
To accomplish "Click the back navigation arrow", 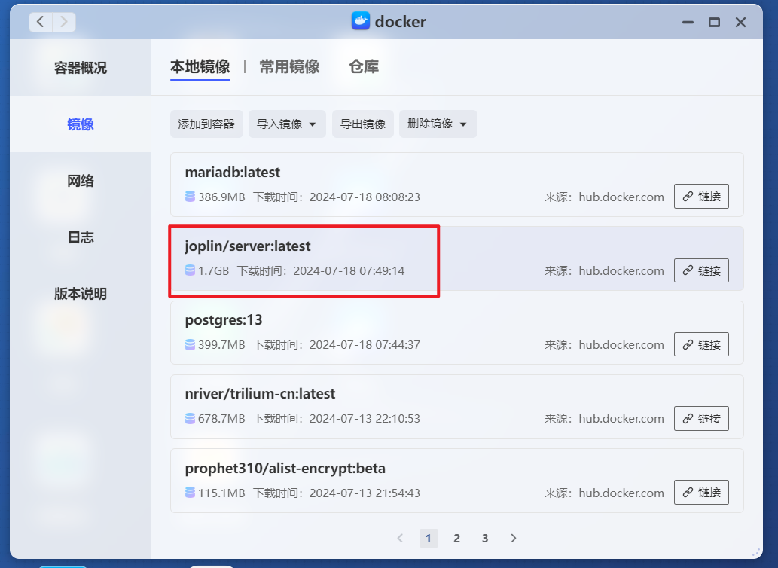I will 40,21.
